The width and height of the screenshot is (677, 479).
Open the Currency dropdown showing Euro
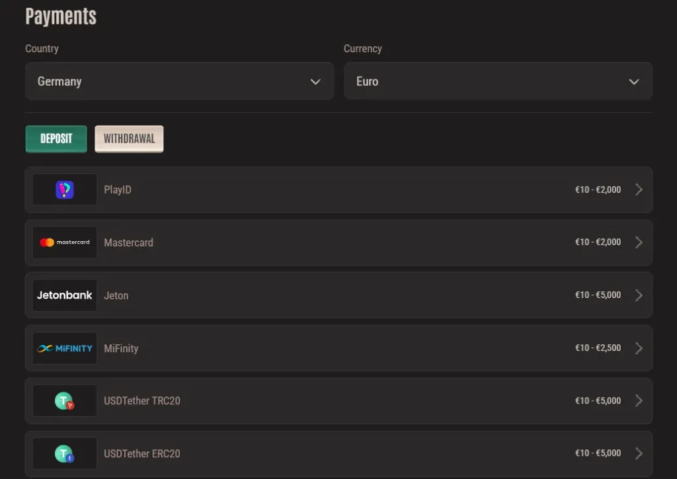tap(498, 81)
